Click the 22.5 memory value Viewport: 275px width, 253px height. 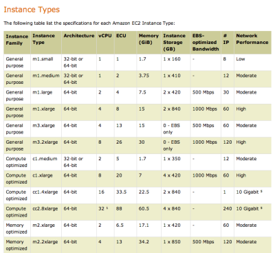(144, 192)
